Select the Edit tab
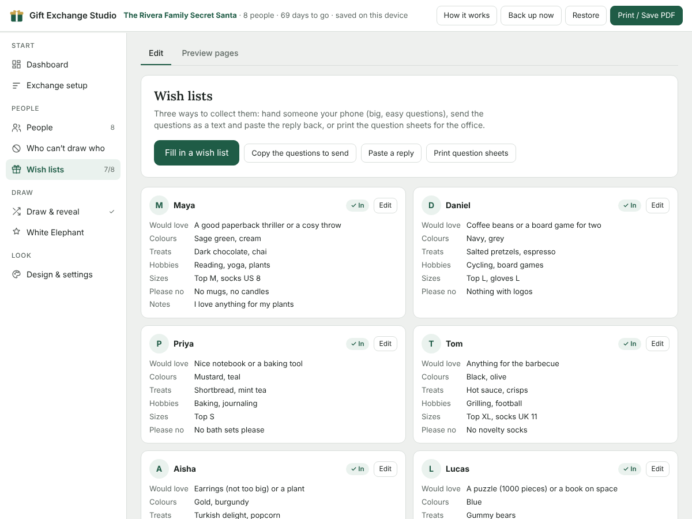Image resolution: width=692 pixels, height=519 pixels. [x=156, y=53]
